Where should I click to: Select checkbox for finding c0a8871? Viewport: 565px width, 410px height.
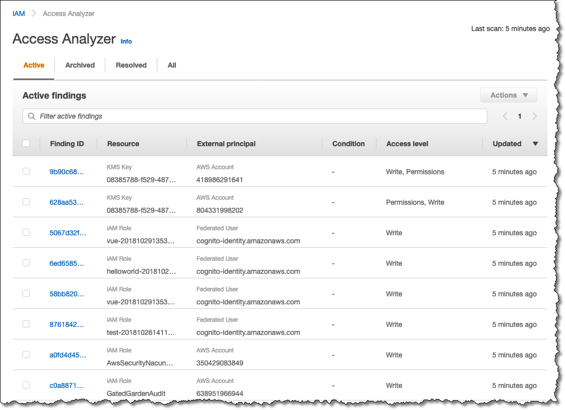point(26,384)
